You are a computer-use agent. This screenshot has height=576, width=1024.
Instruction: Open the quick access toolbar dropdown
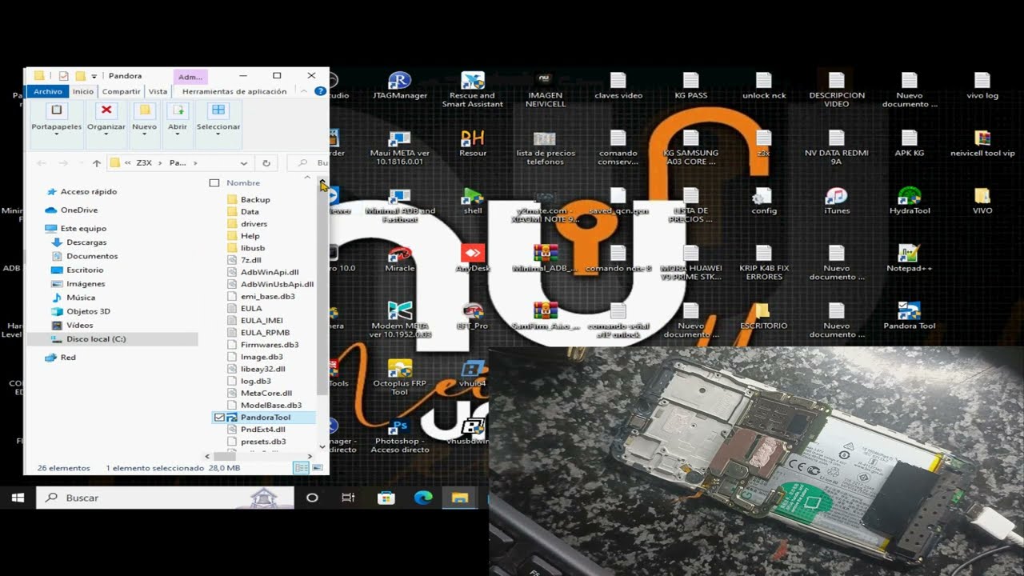(x=94, y=76)
